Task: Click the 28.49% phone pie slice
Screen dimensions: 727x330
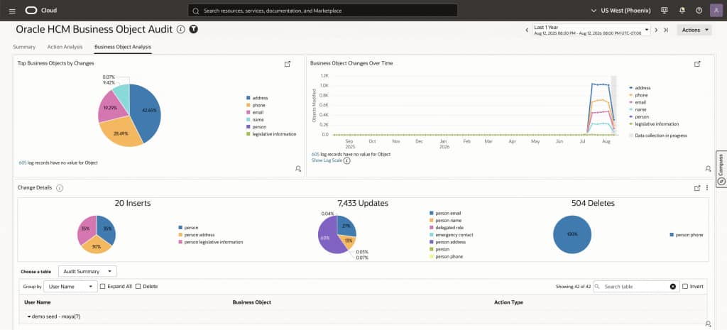Action: pyautogui.click(x=121, y=133)
